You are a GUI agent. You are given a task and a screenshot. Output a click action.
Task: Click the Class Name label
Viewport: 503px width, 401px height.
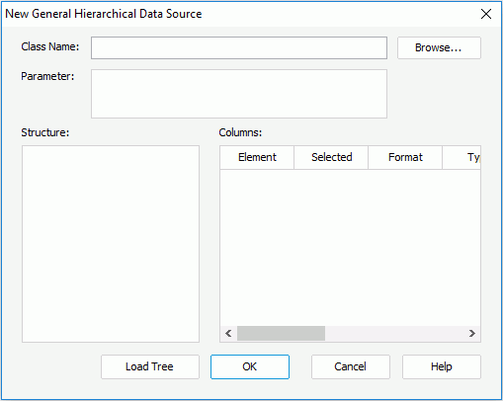coord(50,46)
